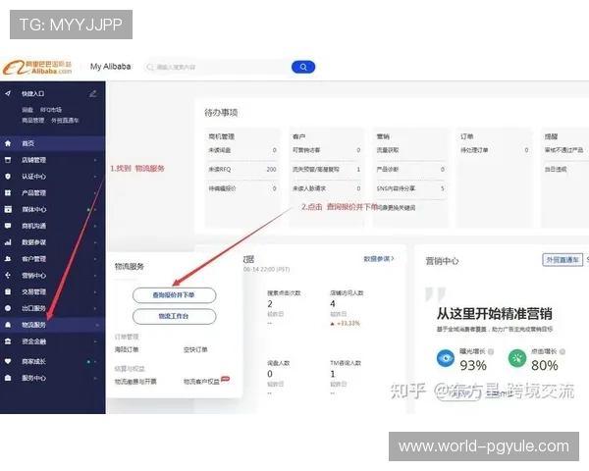
Task: Click the 查询报价并下单 button
Action: 175,295
